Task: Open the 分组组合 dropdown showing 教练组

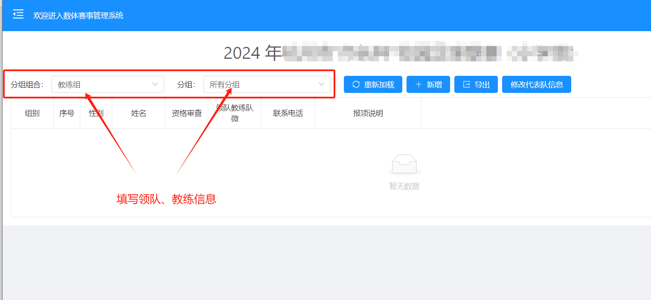Action: coord(108,84)
